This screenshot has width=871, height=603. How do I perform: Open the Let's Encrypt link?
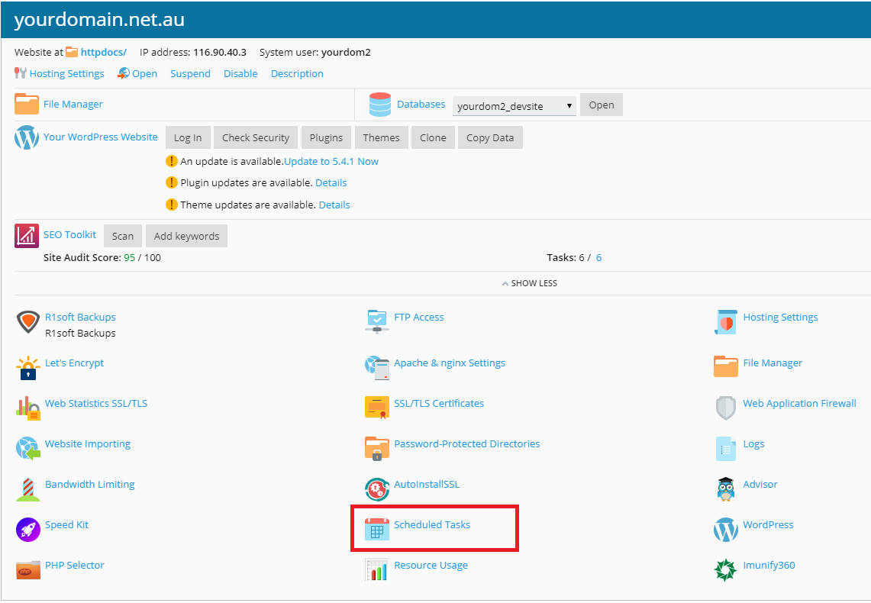[75, 363]
